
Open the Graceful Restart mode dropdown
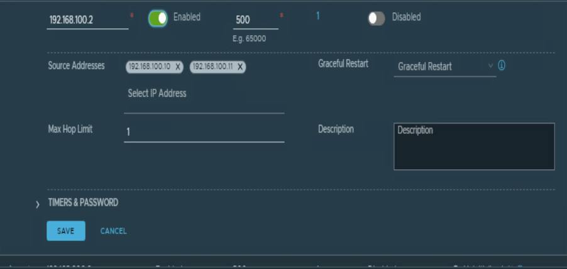pyautogui.click(x=440, y=67)
